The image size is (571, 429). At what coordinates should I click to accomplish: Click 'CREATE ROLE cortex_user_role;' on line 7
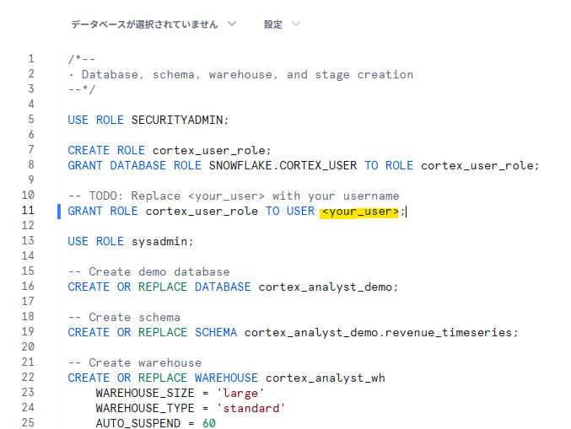170,150
